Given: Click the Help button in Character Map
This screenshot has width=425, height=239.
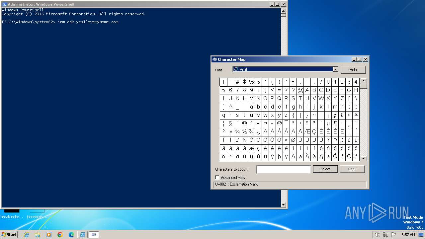Looking at the screenshot, I should (x=353, y=70).
